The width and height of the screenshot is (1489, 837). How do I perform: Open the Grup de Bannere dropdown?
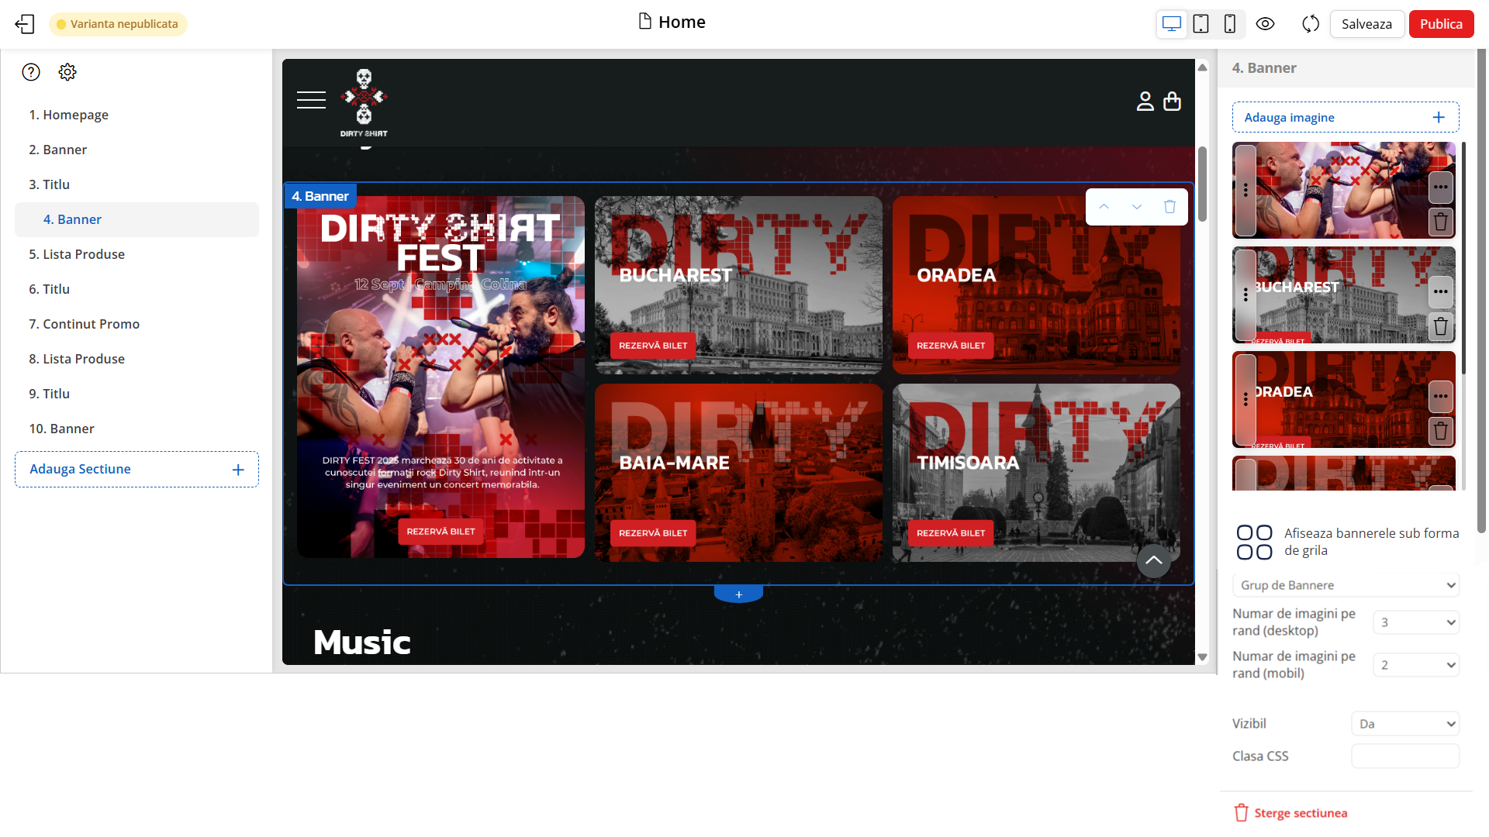pos(1346,585)
